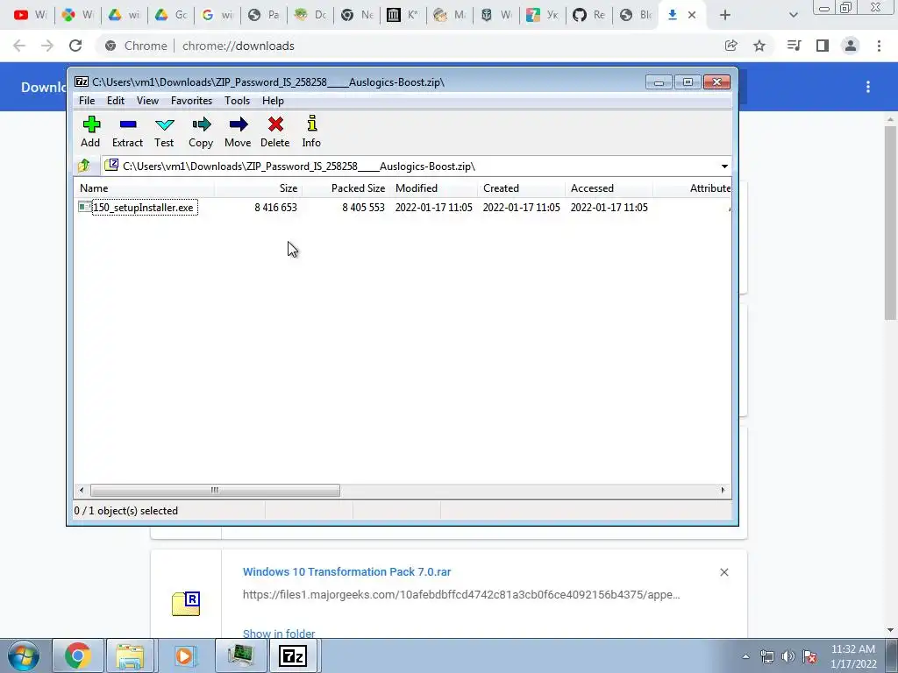
Task: Switch to the YouTube tab
Action: pos(31,15)
